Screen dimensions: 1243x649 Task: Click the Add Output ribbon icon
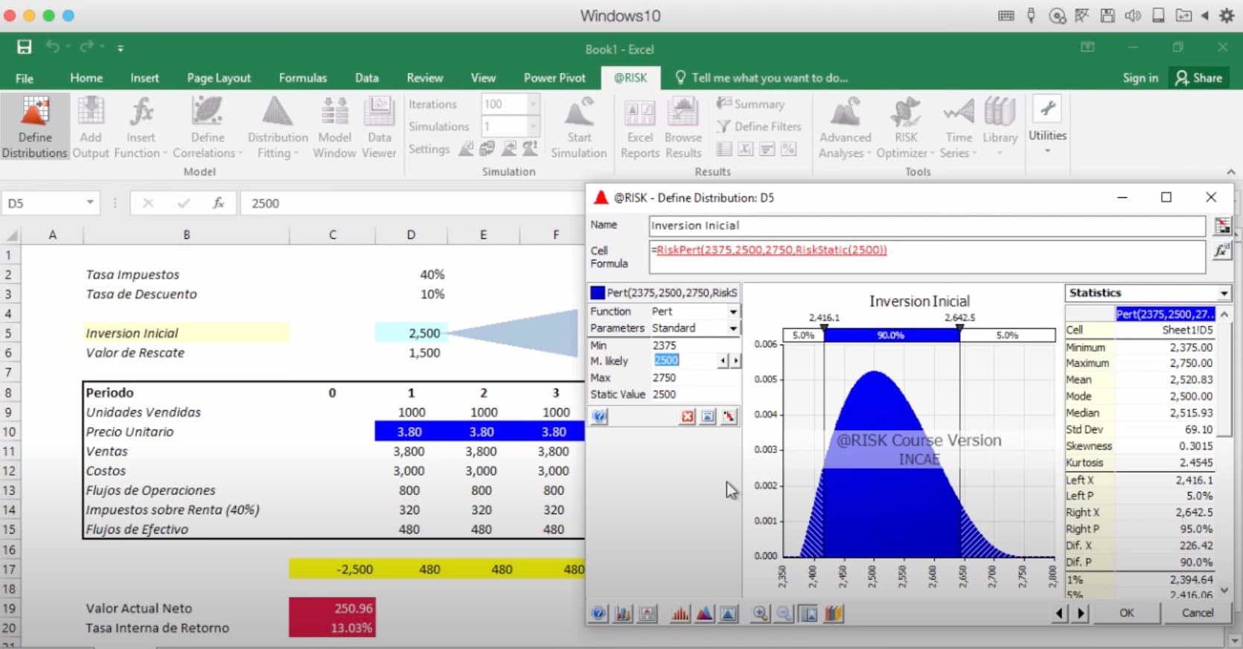[x=91, y=127]
